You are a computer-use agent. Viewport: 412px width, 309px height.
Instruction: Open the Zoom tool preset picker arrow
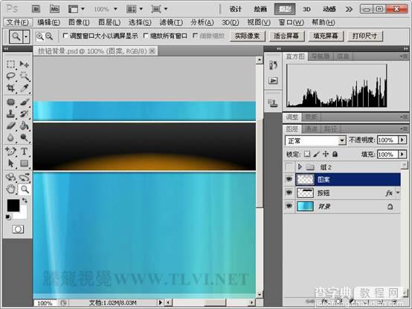(26, 36)
